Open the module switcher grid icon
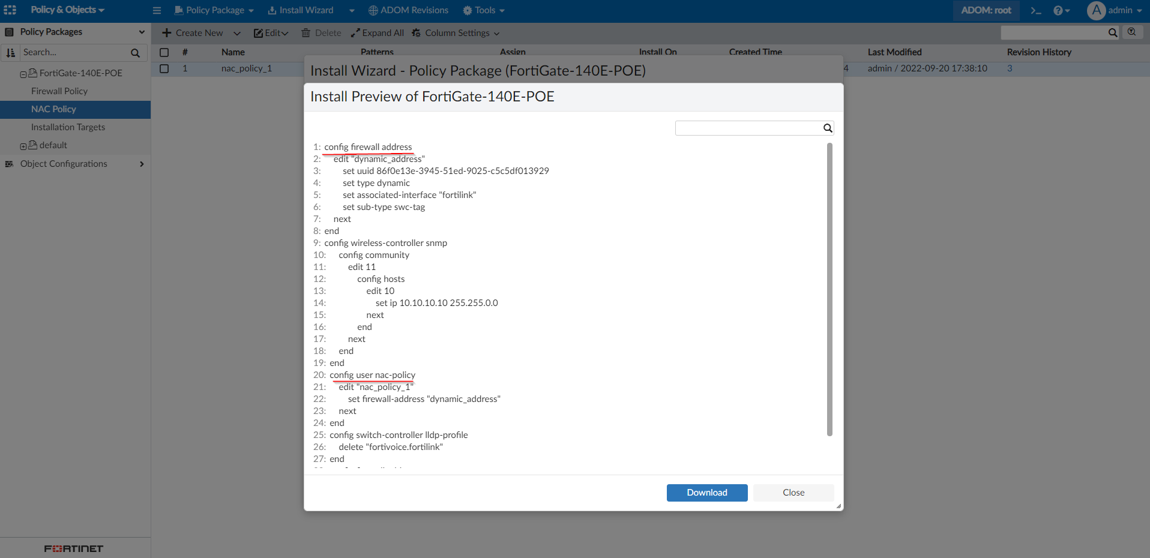1150x558 pixels. tap(10, 10)
